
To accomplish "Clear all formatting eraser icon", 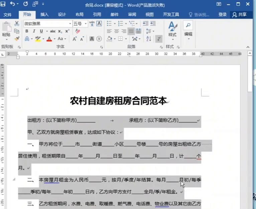I will pyautogui.click(x=78, y=31).
